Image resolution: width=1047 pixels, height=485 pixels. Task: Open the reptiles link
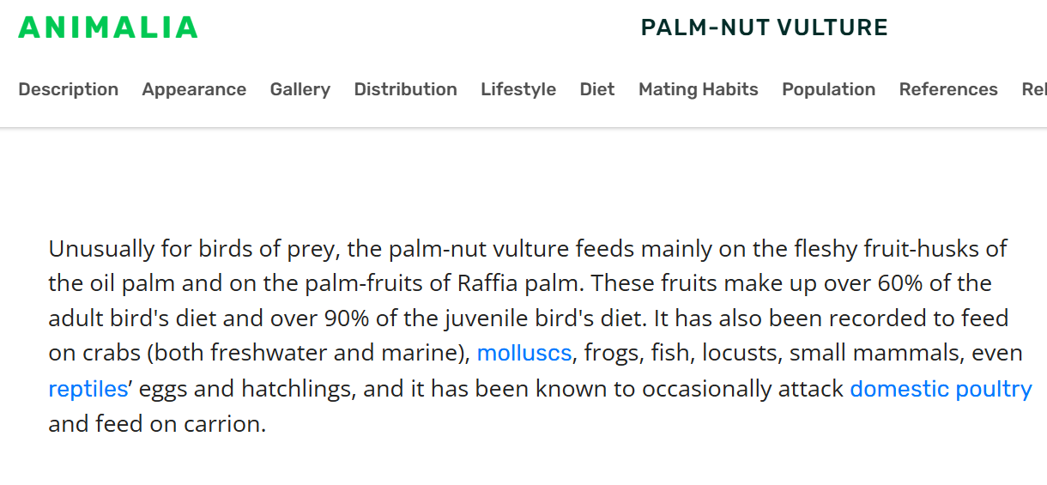(x=88, y=389)
